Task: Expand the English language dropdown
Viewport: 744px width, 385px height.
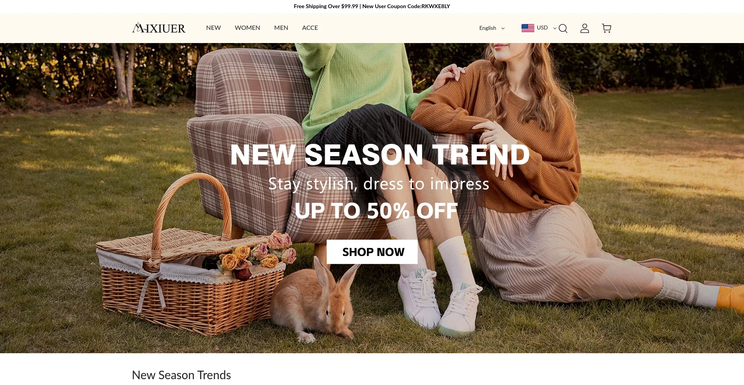Action: [x=492, y=28]
